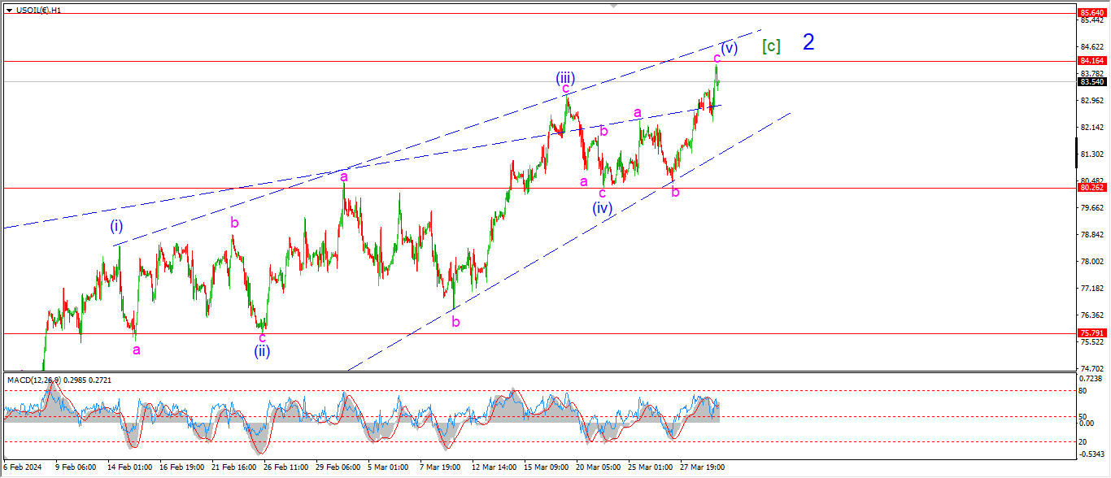Select the blue (iv) wave label
1111x478 pixels.
602,207
